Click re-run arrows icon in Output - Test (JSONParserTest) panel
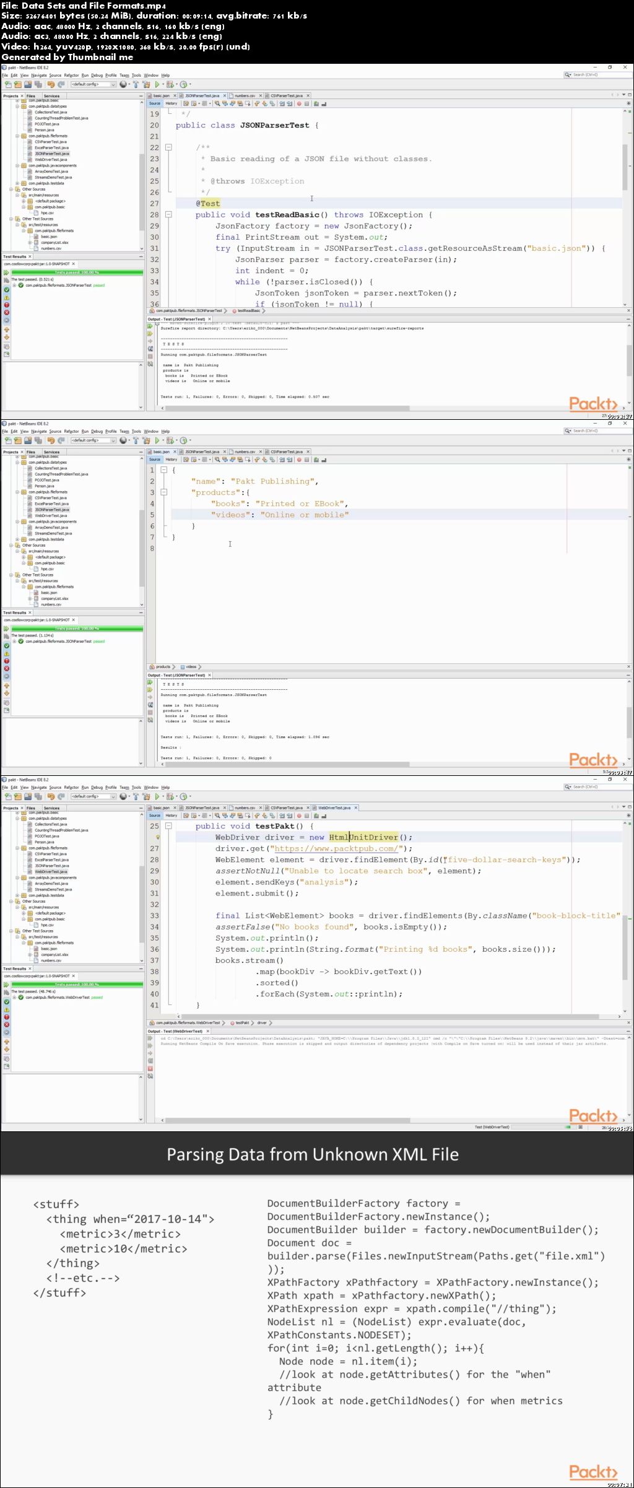This screenshot has height=1488, width=634. click(150, 327)
